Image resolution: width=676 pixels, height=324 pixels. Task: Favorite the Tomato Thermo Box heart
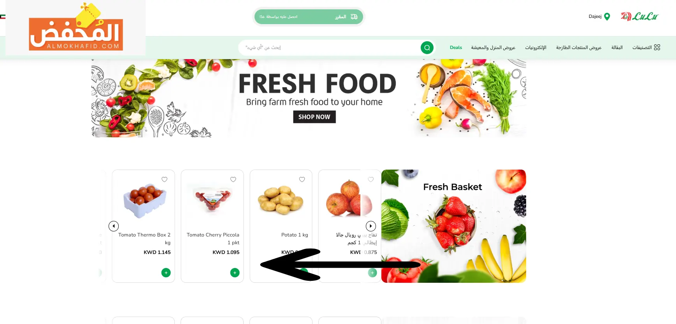point(165,179)
